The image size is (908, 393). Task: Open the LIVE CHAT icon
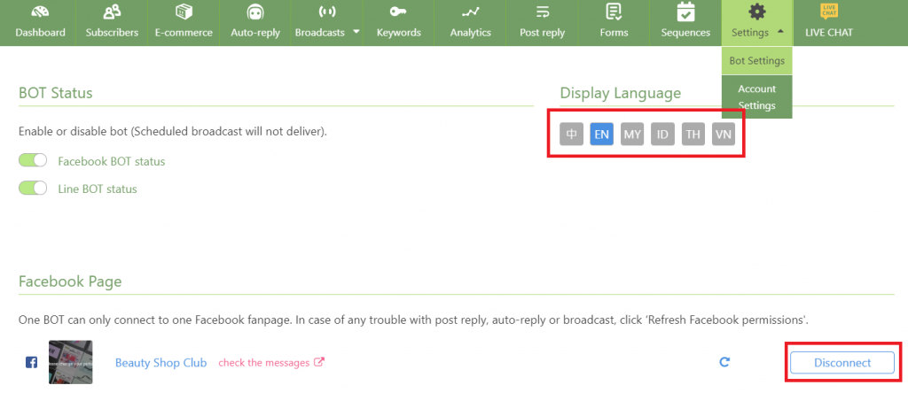[829, 11]
